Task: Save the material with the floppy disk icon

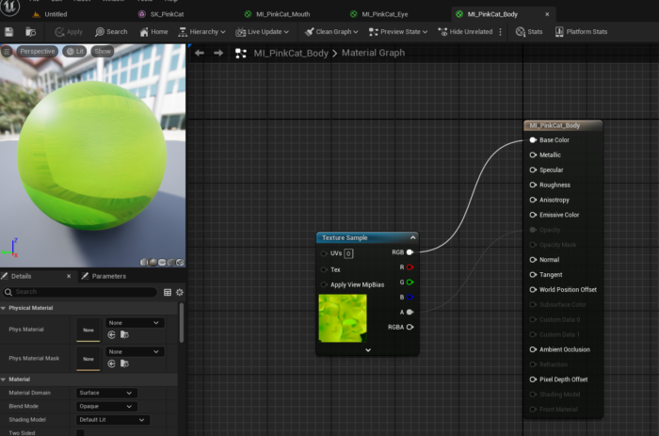Action: pyautogui.click(x=8, y=32)
